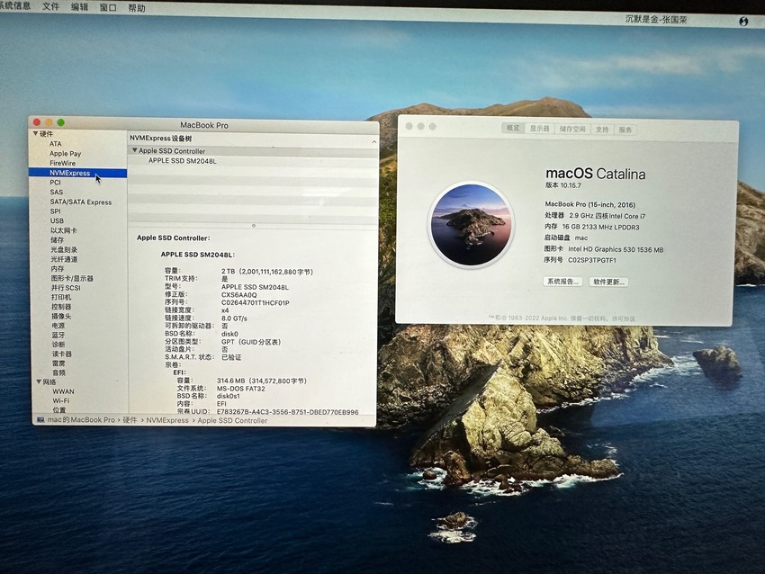Image resolution: width=765 pixels, height=574 pixels.
Task: Select SATA/SATA Express in sidebar
Action: tap(80, 202)
